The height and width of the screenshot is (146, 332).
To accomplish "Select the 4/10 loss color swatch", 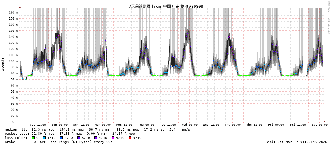I will [x=96, y=138].
